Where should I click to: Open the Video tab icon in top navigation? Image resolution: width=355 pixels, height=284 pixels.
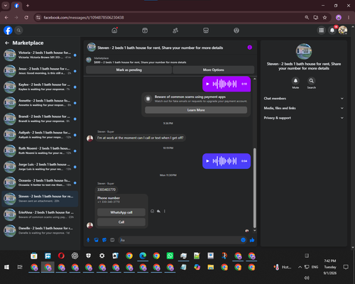145,31
